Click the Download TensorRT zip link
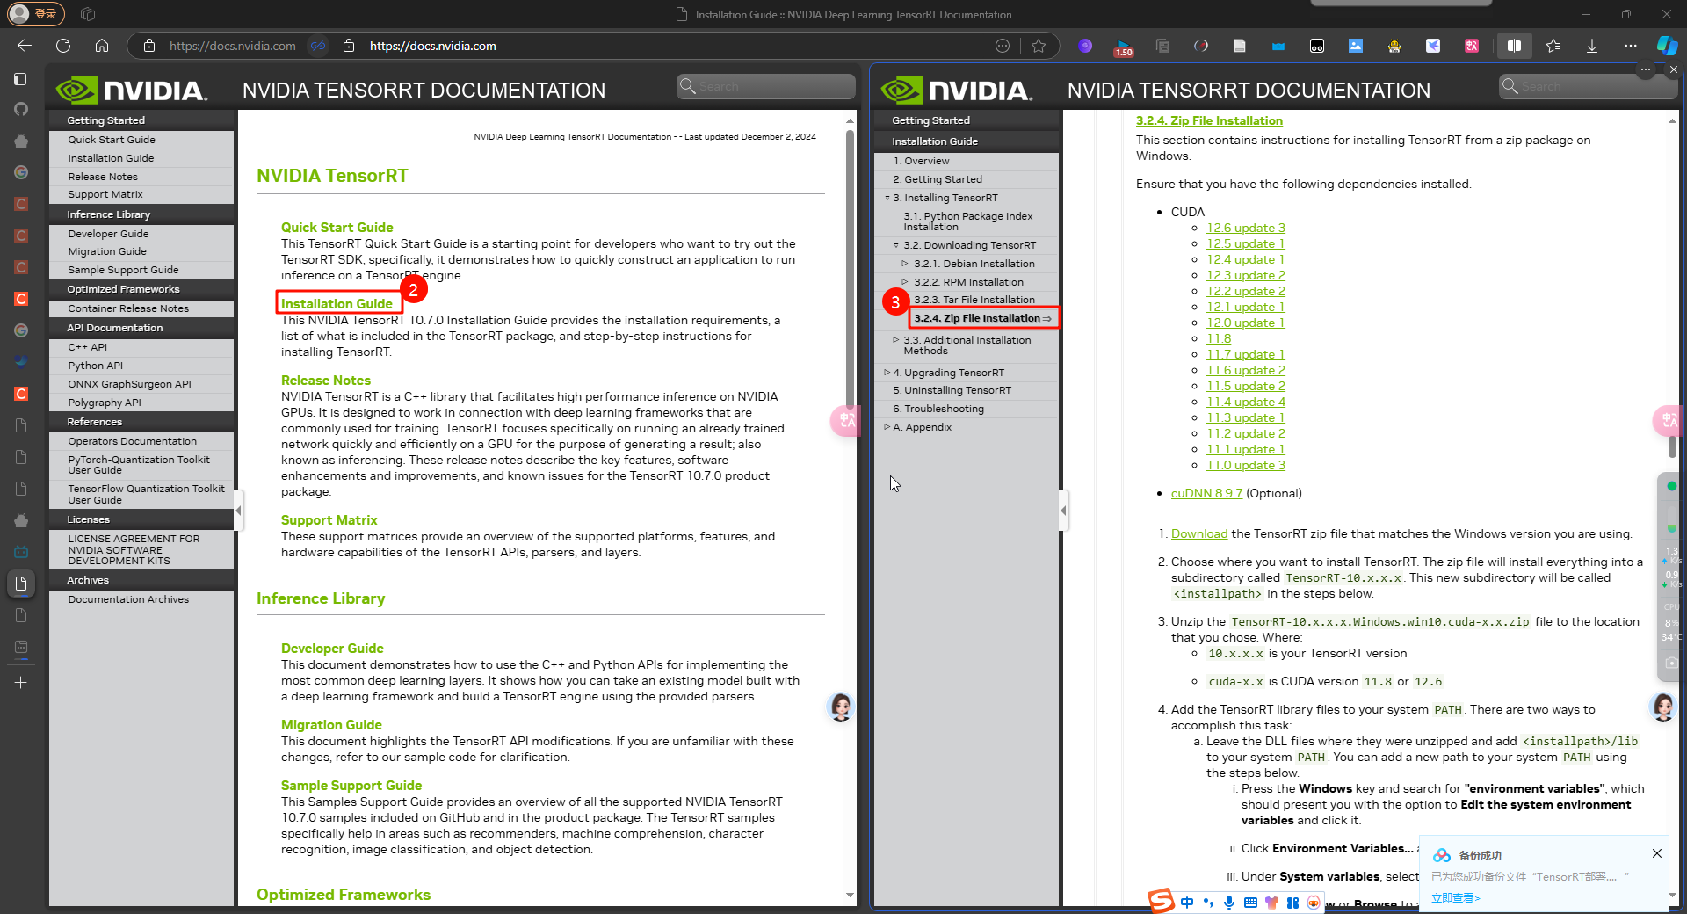Image resolution: width=1687 pixels, height=914 pixels. pyautogui.click(x=1199, y=533)
